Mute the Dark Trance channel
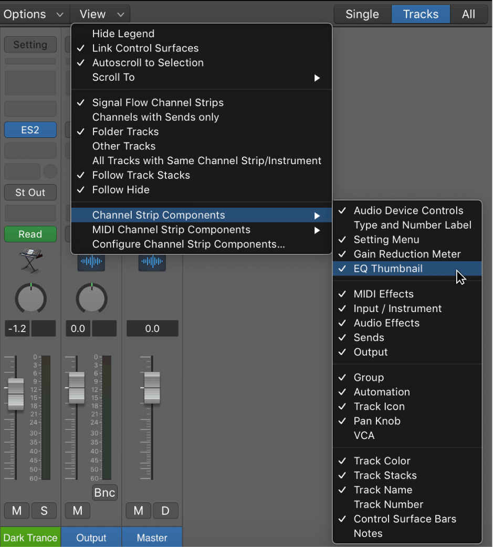493x547 pixels. click(x=17, y=510)
